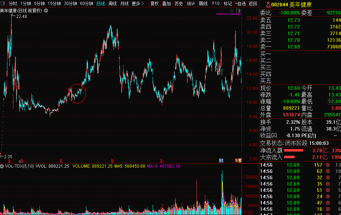Select the 15分钟 period
The image size is (341, 215).
[54, 4]
